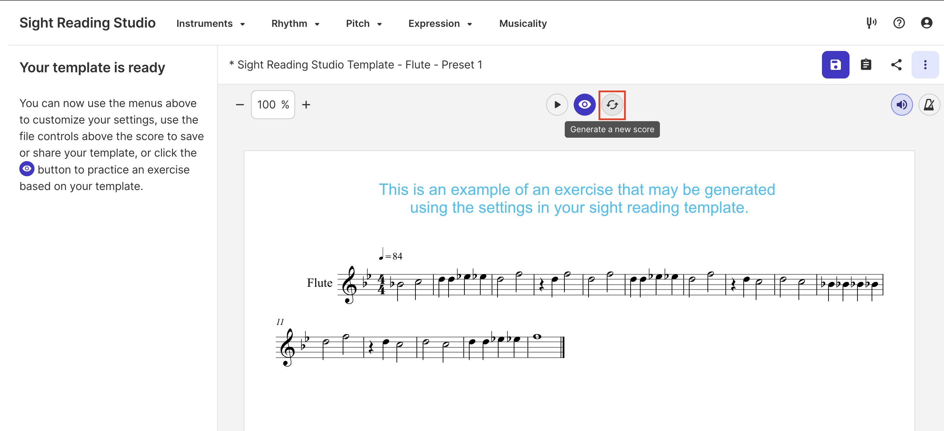Image resolution: width=944 pixels, height=431 pixels.
Task: Click the help question mark icon
Action: pyautogui.click(x=899, y=23)
